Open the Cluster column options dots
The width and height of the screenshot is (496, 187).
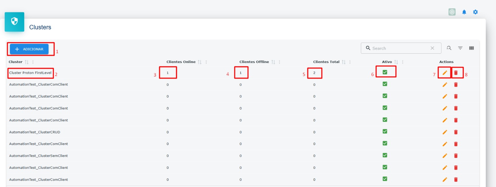click(33, 62)
